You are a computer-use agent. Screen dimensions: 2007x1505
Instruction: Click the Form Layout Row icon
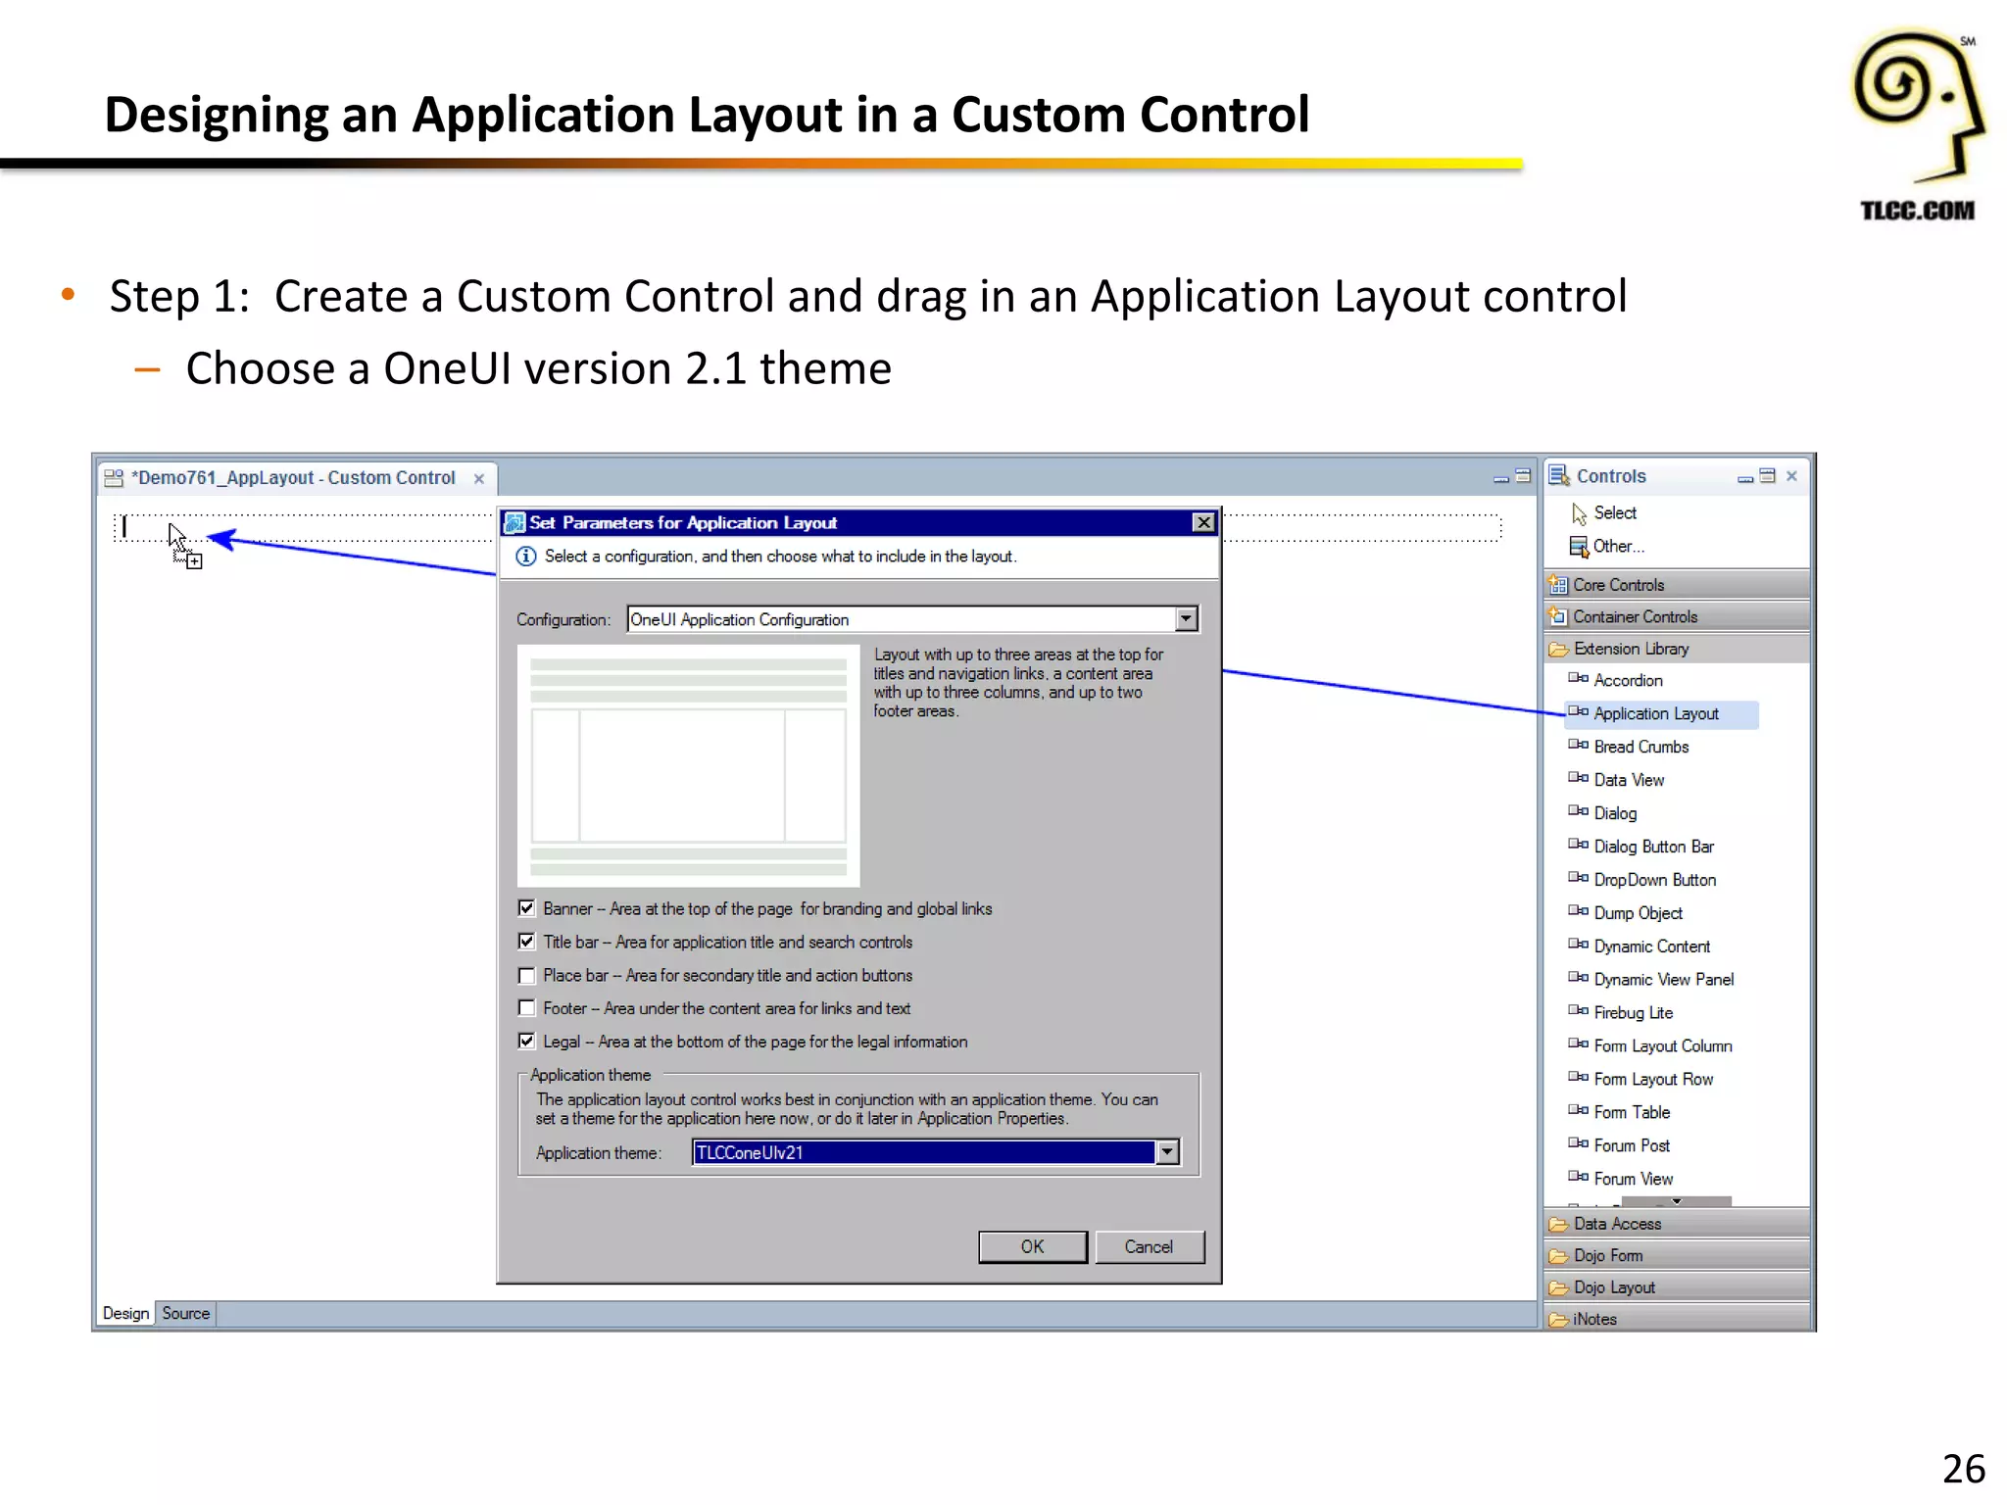[1578, 1079]
